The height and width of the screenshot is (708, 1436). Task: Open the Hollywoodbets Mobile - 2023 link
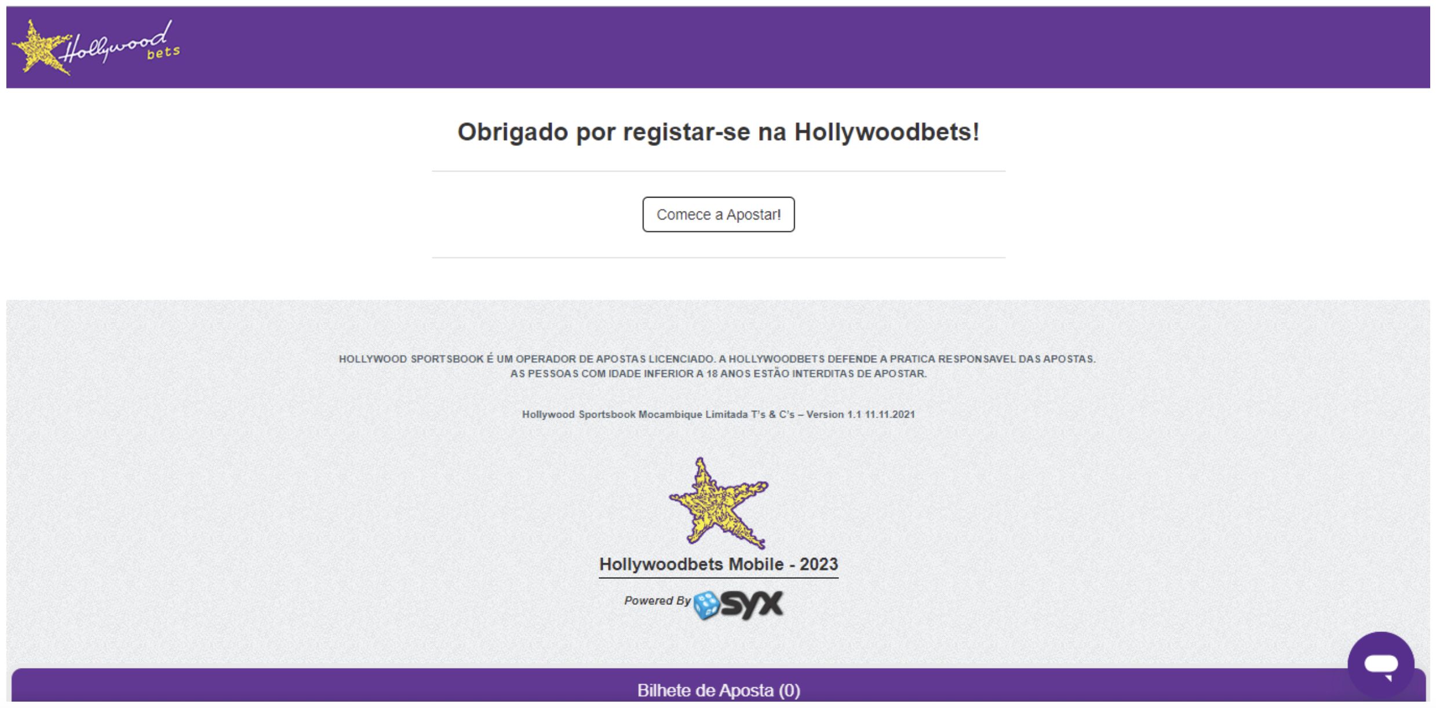[719, 564]
